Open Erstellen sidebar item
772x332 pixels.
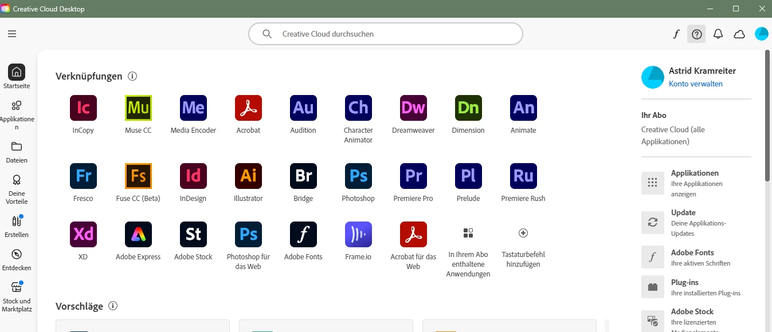17,226
